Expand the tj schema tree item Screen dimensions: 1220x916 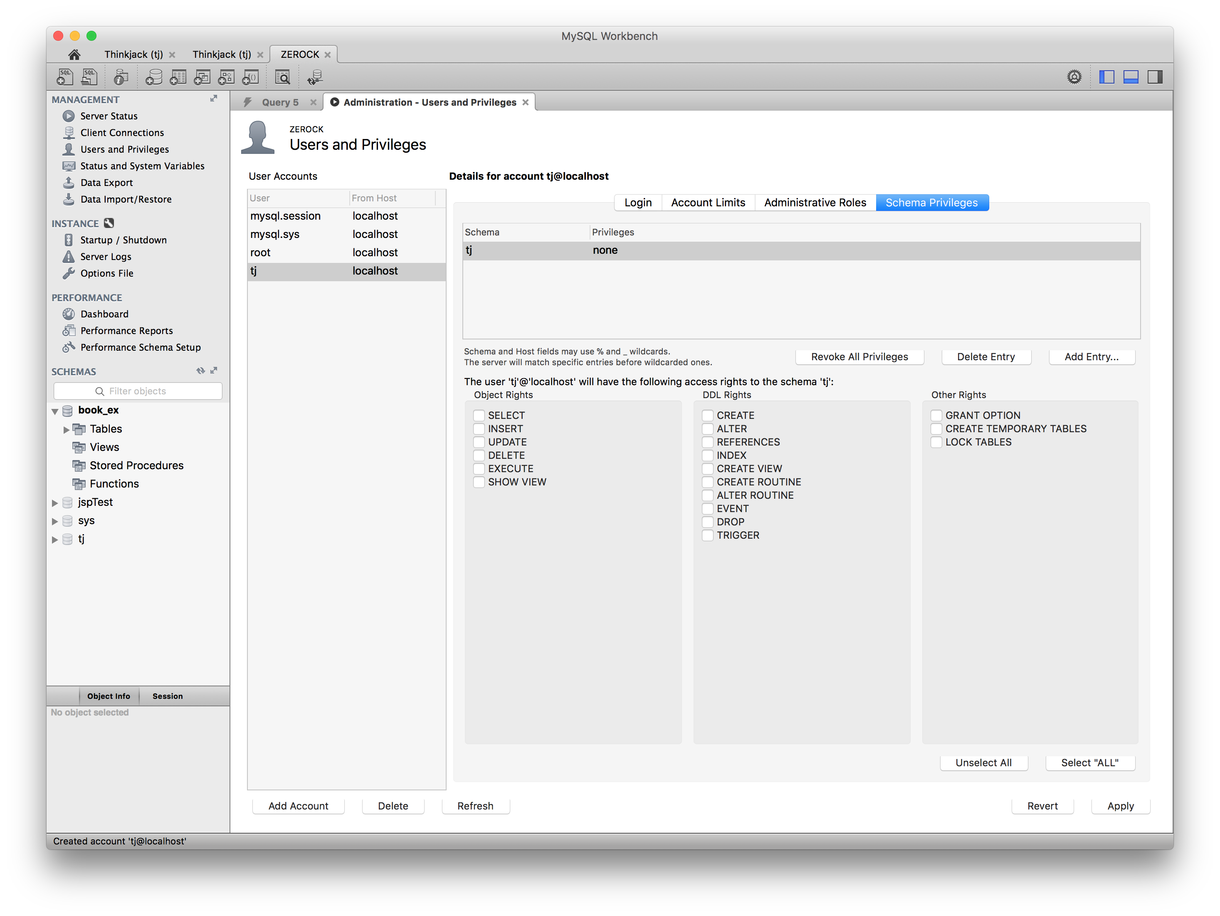pyautogui.click(x=56, y=539)
